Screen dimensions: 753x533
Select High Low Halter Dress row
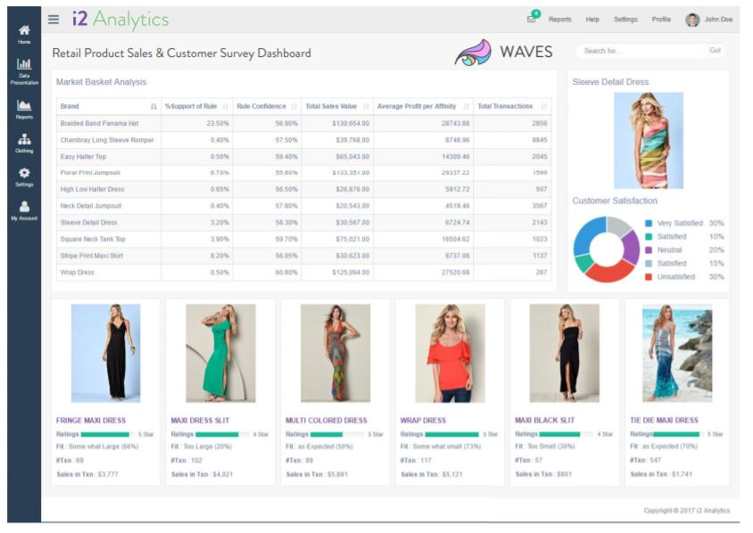click(x=303, y=190)
